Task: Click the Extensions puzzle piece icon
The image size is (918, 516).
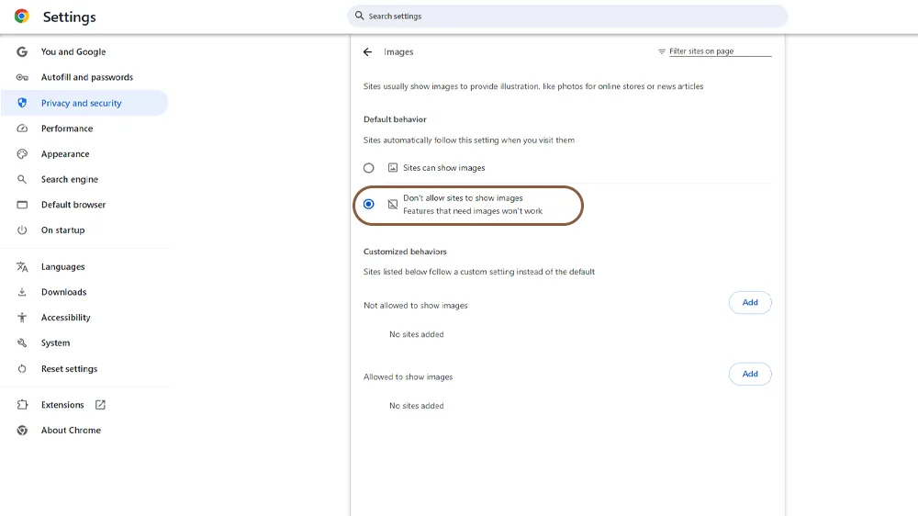Action: click(22, 405)
